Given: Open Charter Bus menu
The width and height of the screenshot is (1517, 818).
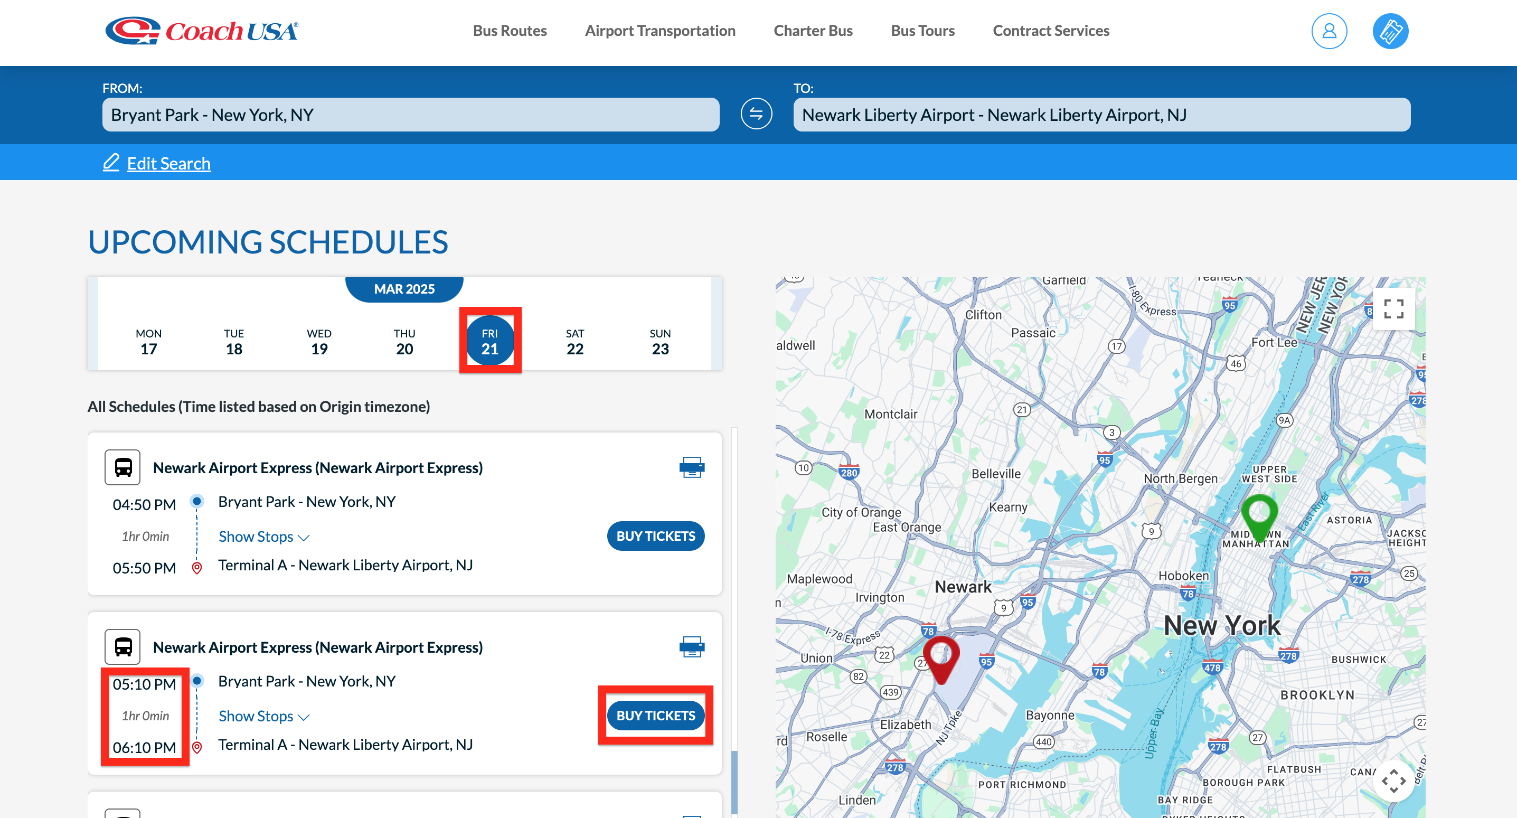Looking at the screenshot, I should point(813,31).
